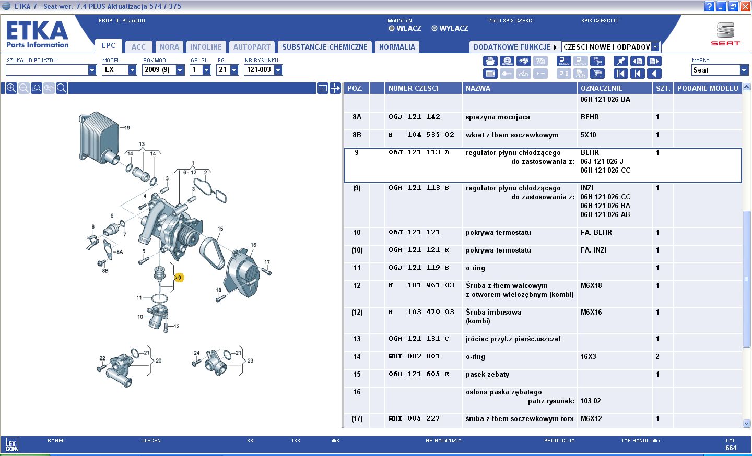
Task: Click the key icon
Action: pos(507,74)
